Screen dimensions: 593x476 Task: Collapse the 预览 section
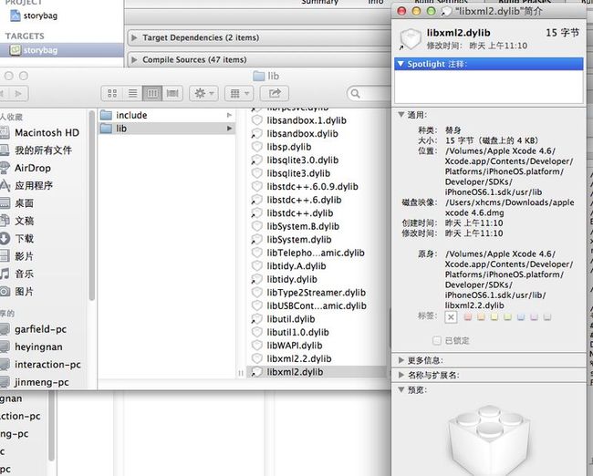tap(401, 389)
